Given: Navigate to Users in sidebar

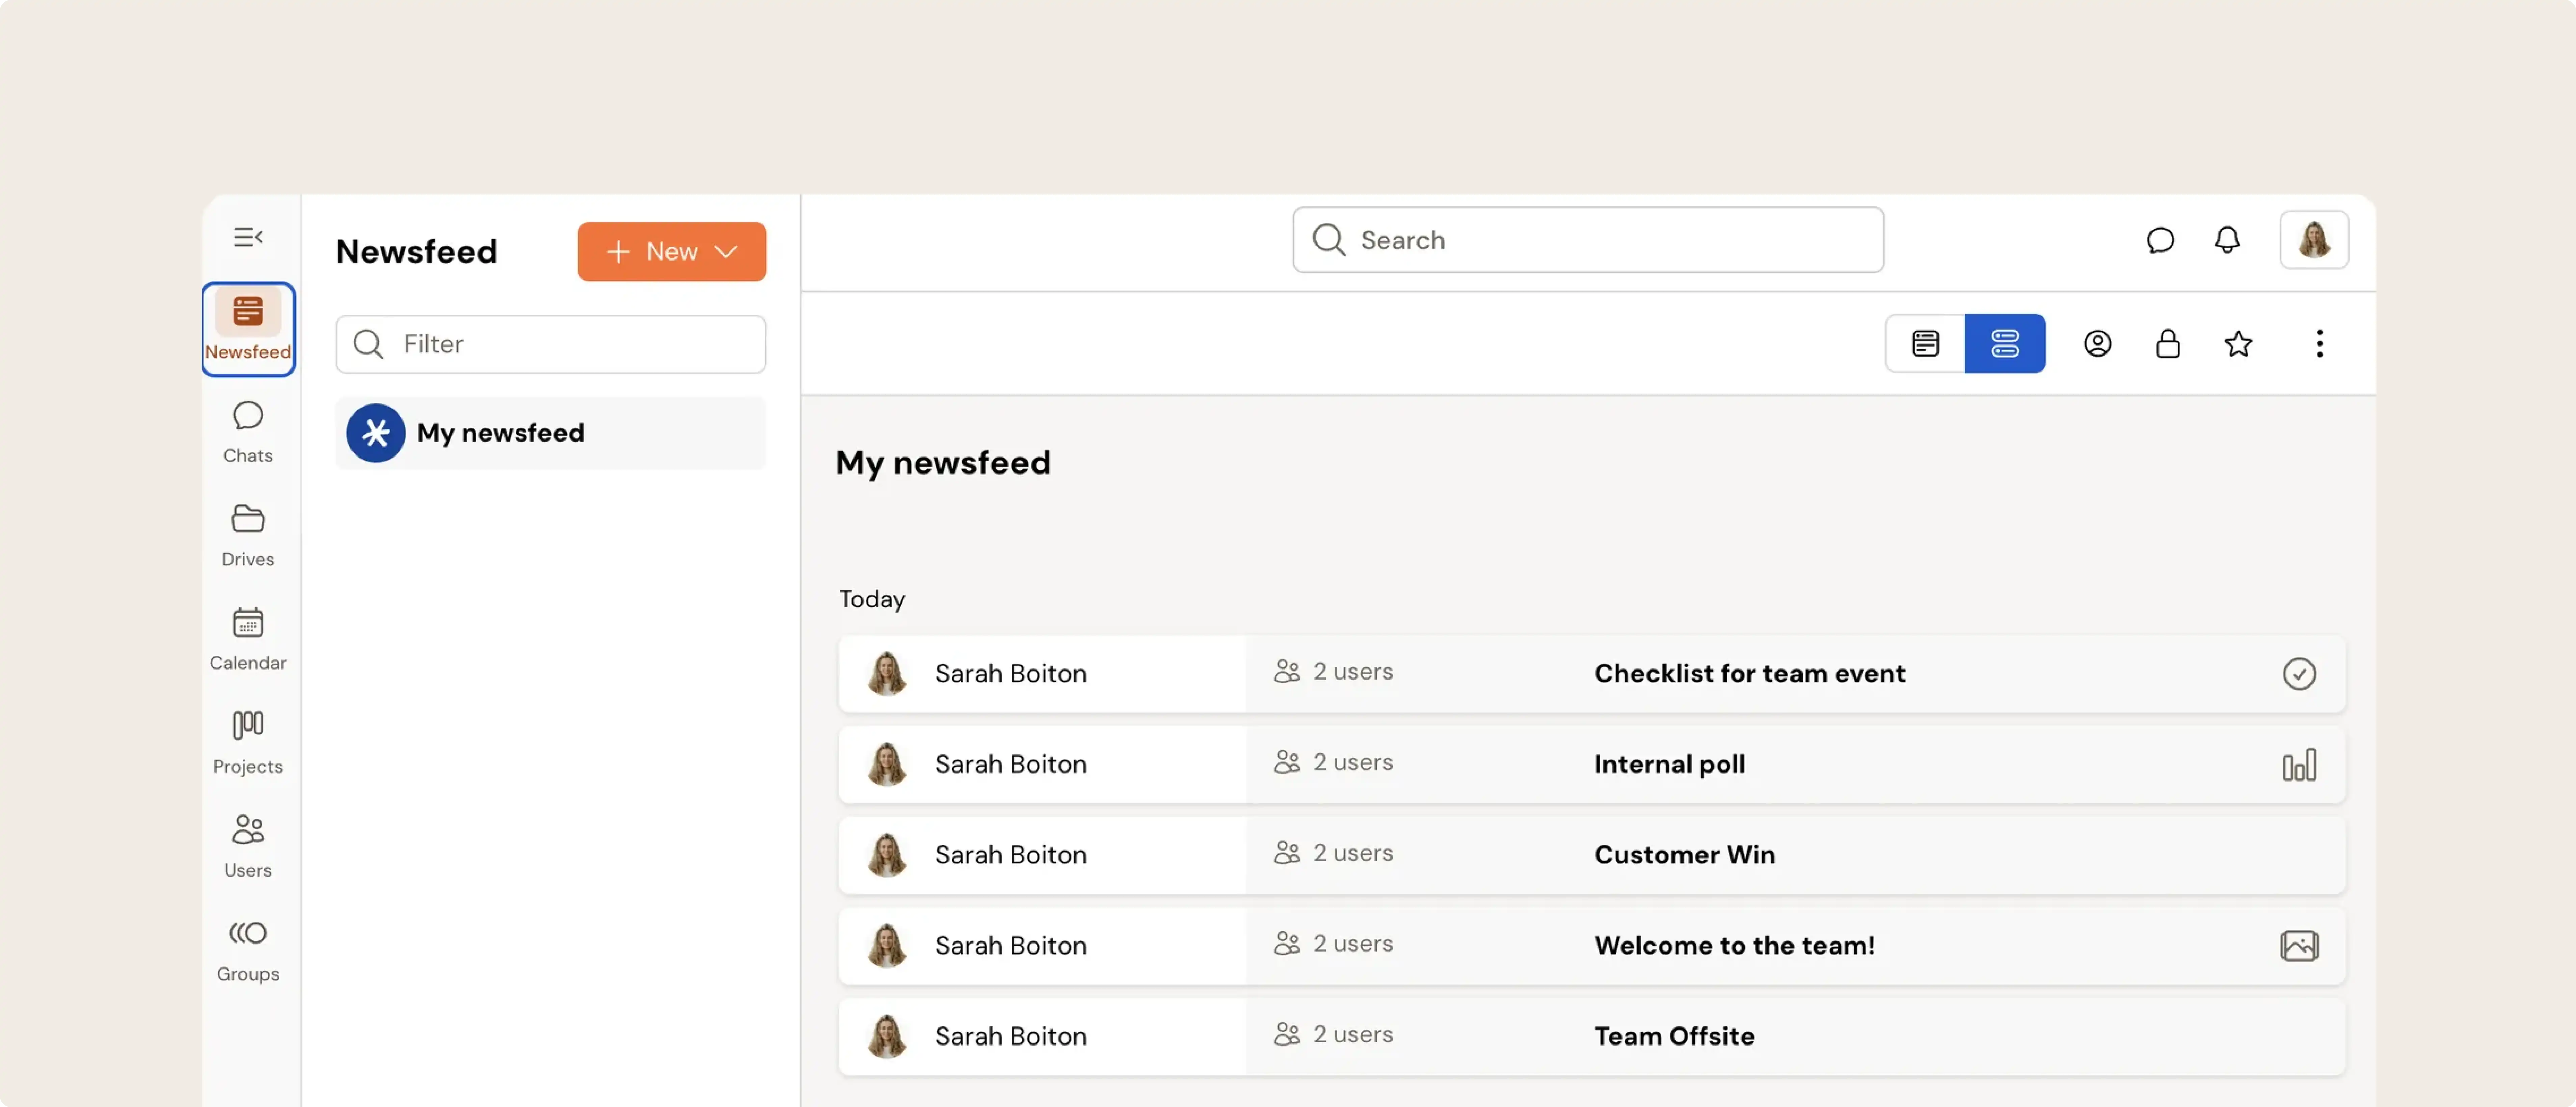Looking at the screenshot, I should (x=248, y=847).
